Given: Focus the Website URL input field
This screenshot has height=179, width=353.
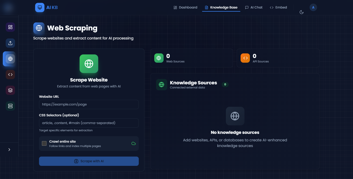Looking at the screenshot, I should (89, 104).
